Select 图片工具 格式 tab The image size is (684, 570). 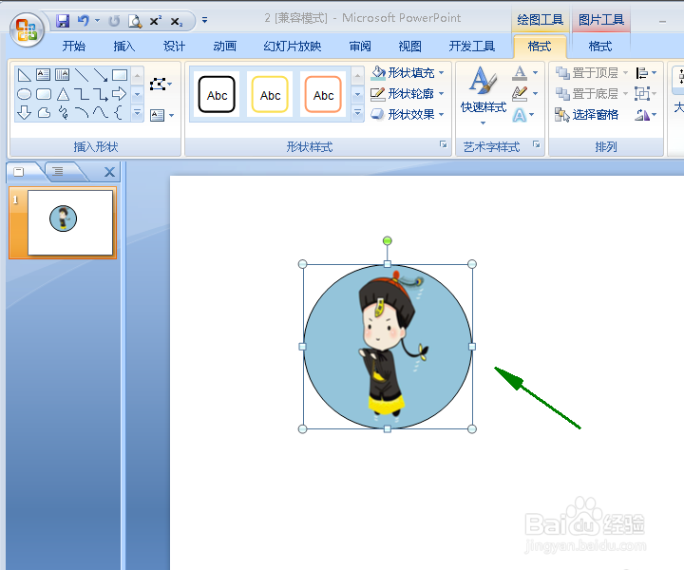pos(600,46)
